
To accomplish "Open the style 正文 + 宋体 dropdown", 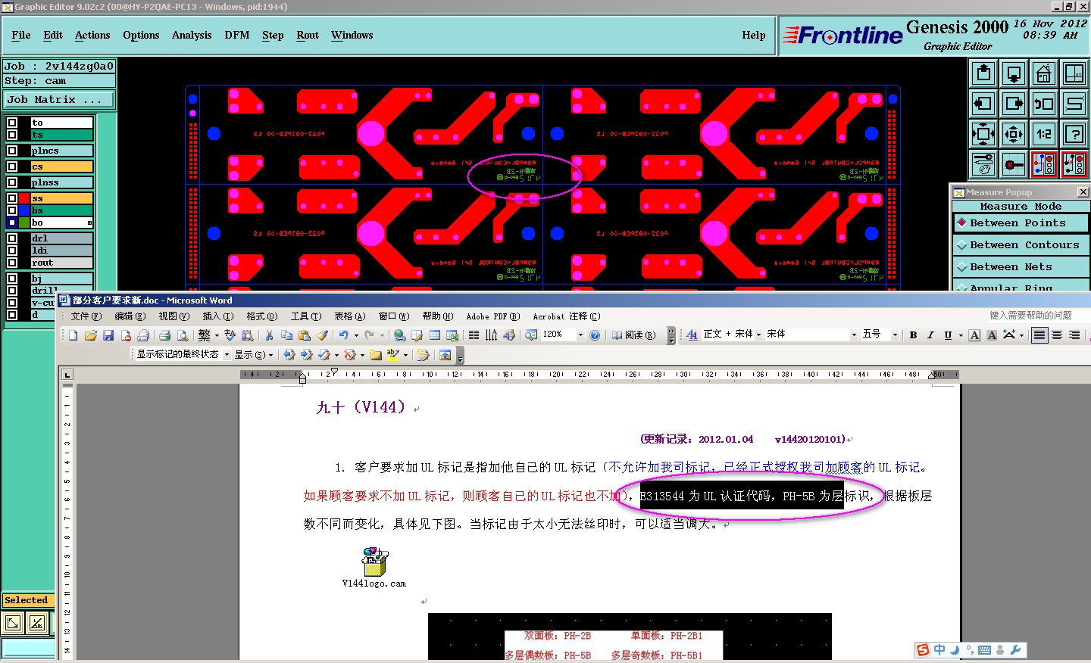I will (758, 335).
